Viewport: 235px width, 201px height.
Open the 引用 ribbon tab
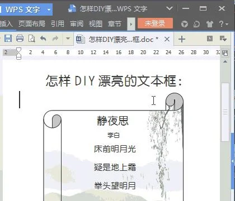[58, 23]
